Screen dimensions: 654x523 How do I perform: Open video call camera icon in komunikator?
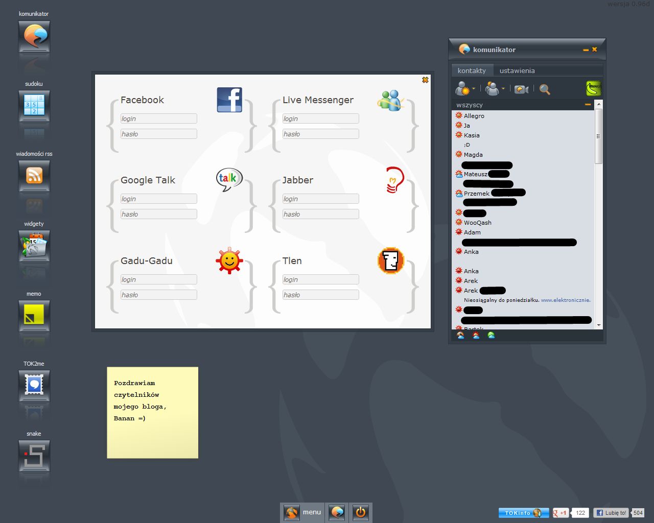521,89
